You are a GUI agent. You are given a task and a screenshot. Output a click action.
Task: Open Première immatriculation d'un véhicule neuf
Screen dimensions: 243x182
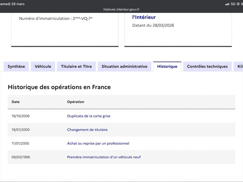click(x=104, y=157)
